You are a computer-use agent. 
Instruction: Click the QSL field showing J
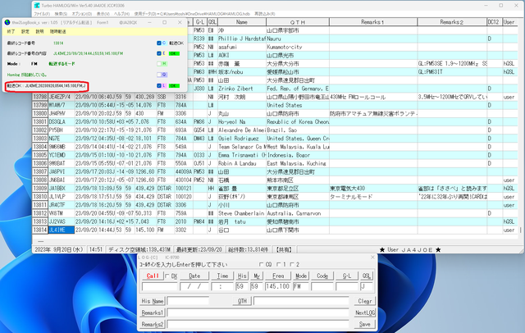[x=367, y=286]
